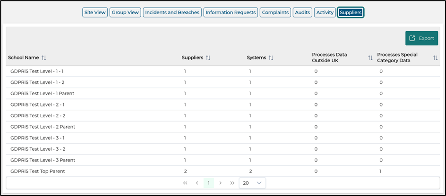Go to previous page arrow
This screenshot has width=446, height=196.
click(197, 183)
